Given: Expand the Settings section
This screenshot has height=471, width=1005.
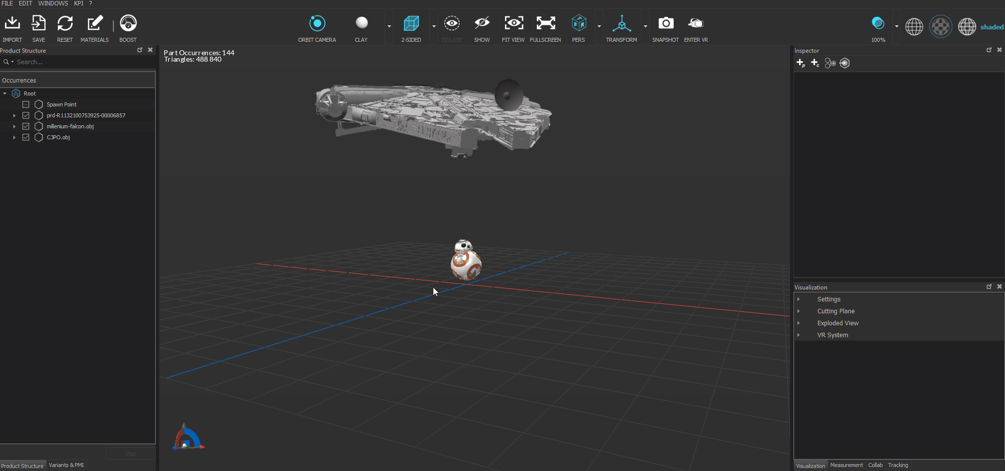Looking at the screenshot, I should tap(799, 299).
